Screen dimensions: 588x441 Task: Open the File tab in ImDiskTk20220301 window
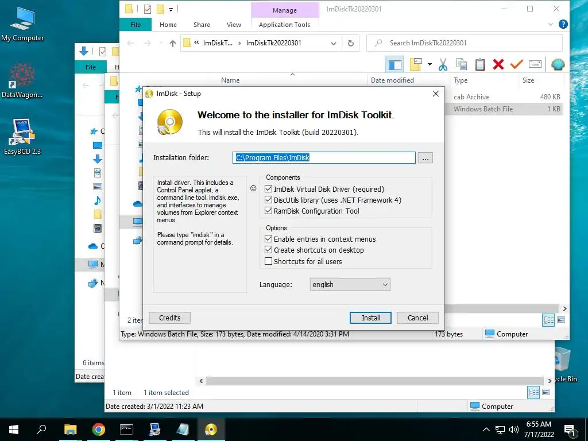pyautogui.click(x=136, y=25)
